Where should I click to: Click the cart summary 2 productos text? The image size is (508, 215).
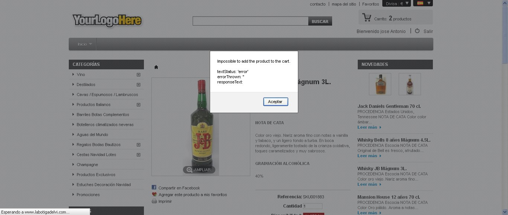(x=400, y=19)
